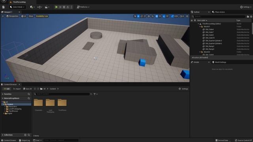Click Import in Content Browser
The width and height of the screenshot is (253, 142).
[x=17, y=89]
